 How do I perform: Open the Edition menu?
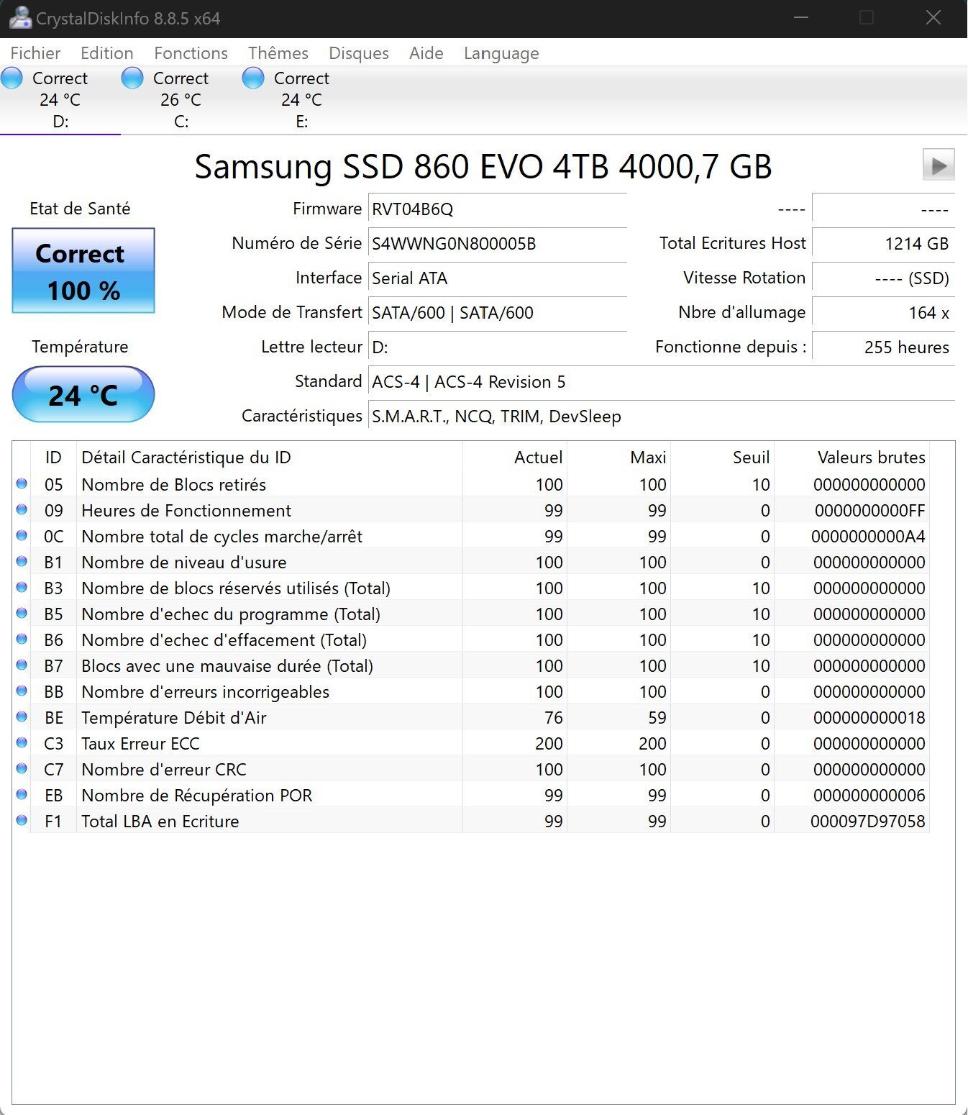coord(106,53)
